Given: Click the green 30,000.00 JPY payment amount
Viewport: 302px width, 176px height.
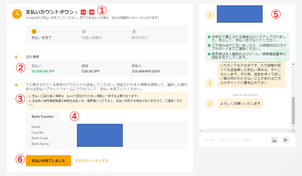Looking at the screenshot, I should point(43,71).
